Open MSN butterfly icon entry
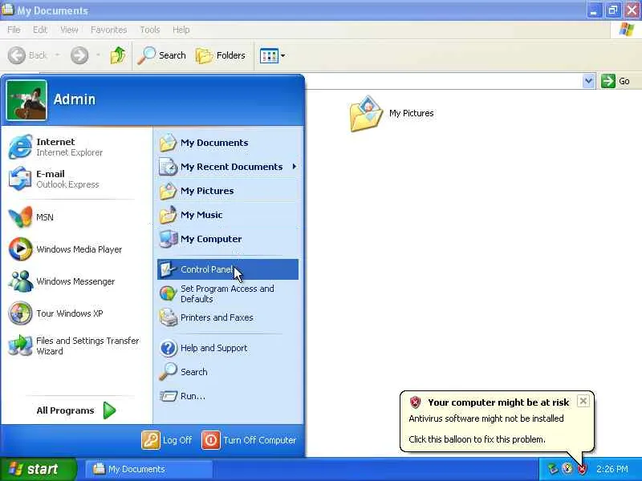 (75, 217)
